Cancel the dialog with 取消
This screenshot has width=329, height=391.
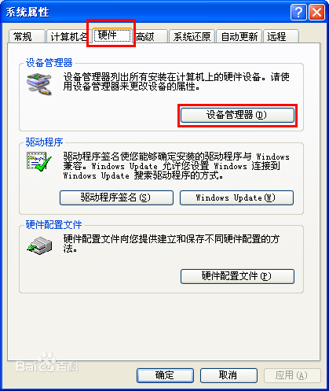tap(228, 375)
